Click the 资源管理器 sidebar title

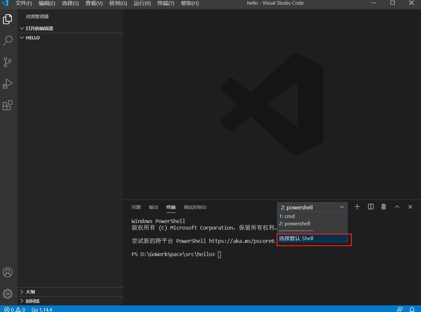(x=37, y=17)
